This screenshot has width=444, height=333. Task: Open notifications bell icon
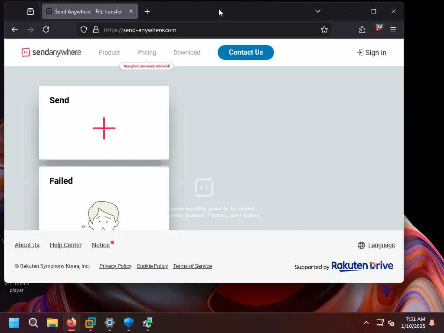pyautogui.click(x=432, y=323)
